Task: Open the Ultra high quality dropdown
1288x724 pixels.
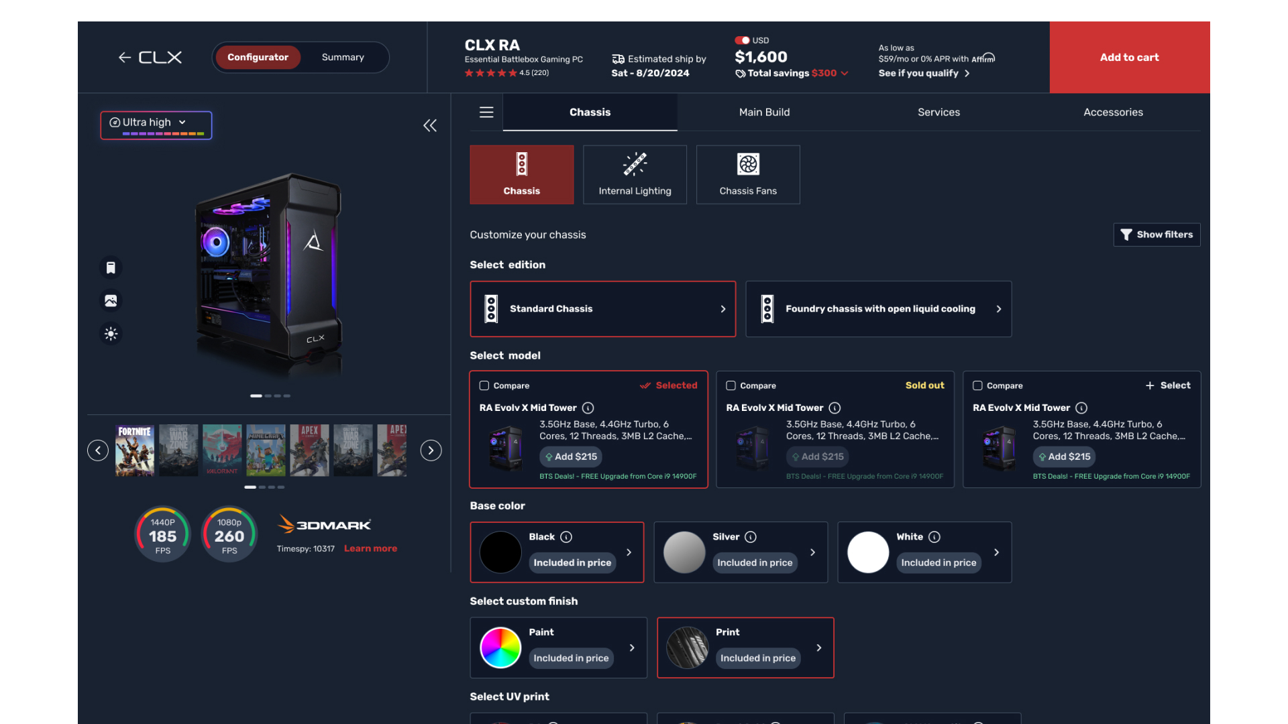Action: (x=156, y=125)
